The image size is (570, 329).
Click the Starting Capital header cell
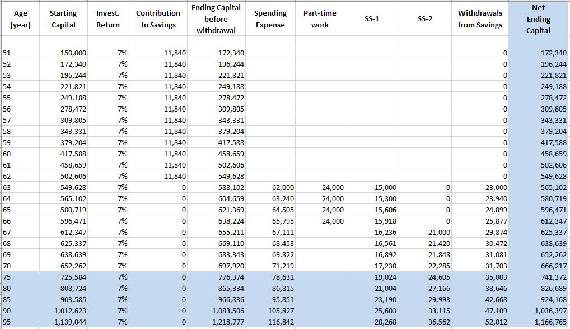[63, 19]
